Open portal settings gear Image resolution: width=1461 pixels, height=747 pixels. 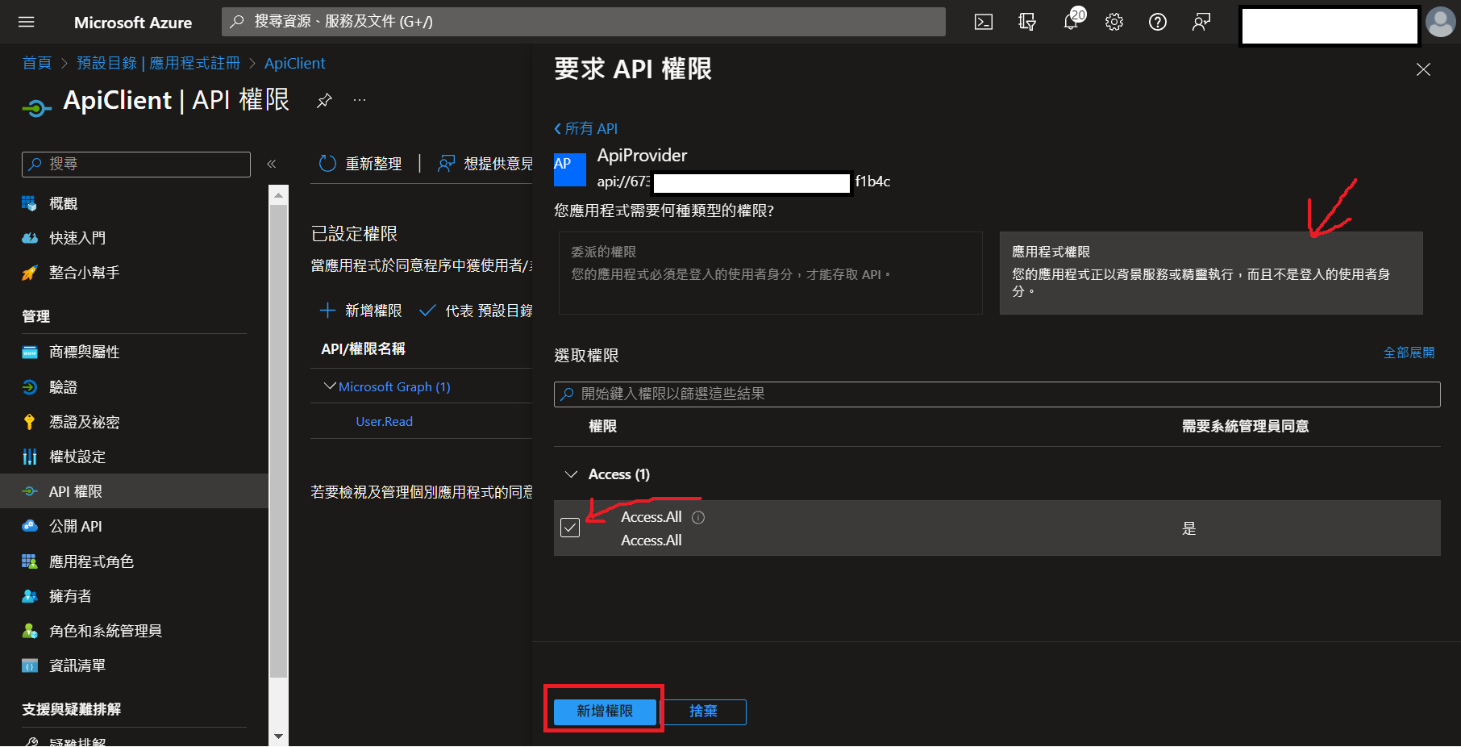[x=1114, y=22]
